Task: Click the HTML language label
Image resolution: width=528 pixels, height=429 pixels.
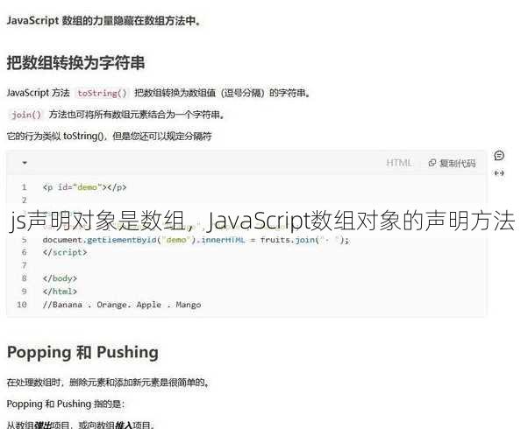Action: coord(399,163)
